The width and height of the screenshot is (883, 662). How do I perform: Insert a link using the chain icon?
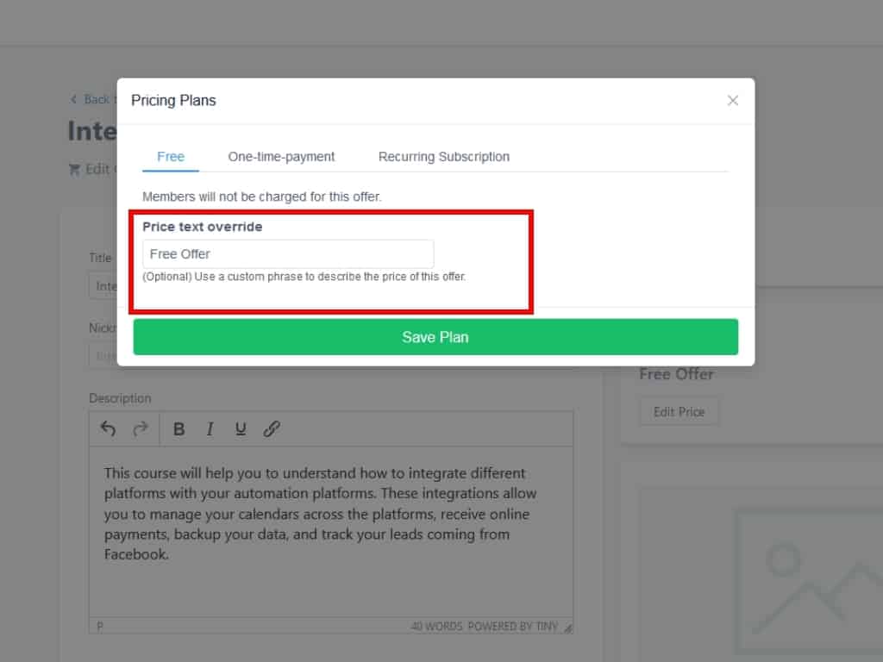(x=272, y=428)
